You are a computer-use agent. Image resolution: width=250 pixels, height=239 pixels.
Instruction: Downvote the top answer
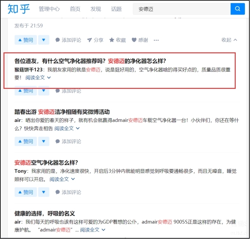[44, 40]
